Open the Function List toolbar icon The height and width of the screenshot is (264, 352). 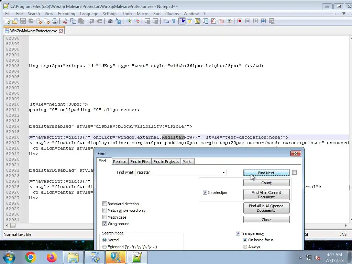pyautogui.click(x=213, y=21)
